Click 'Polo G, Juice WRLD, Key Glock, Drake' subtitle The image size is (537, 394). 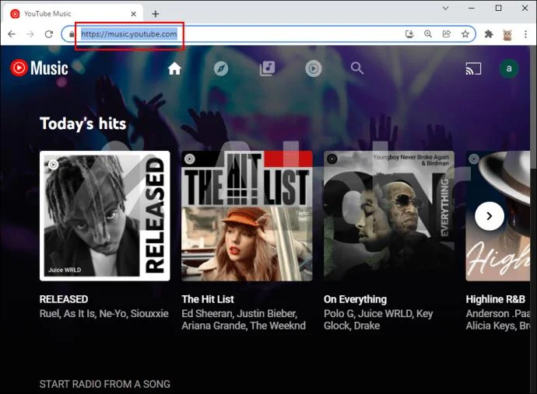pyautogui.click(x=378, y=319)
